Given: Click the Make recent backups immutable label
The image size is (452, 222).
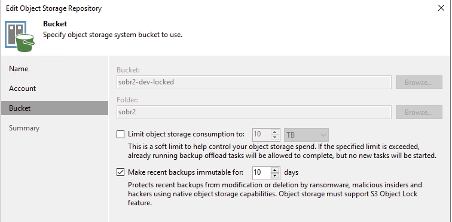Looking at the screenshot, I should pos(185,173).
